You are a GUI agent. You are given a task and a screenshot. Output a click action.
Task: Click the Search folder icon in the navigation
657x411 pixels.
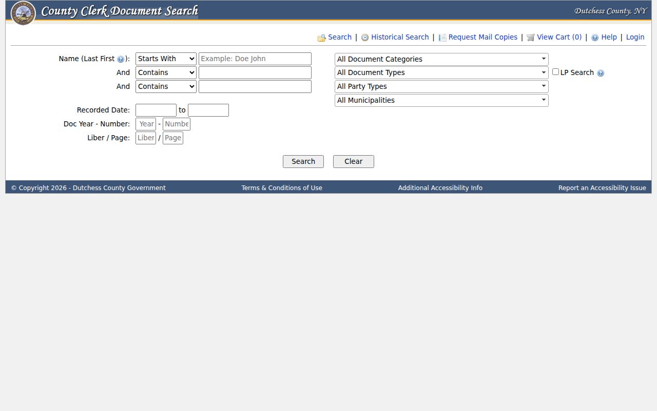tap(322, 38)
